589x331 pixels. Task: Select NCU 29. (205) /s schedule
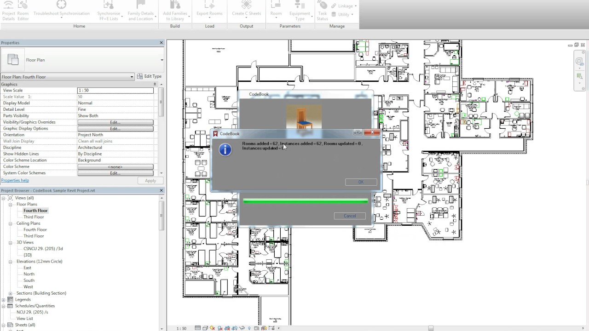pos(32,312)
